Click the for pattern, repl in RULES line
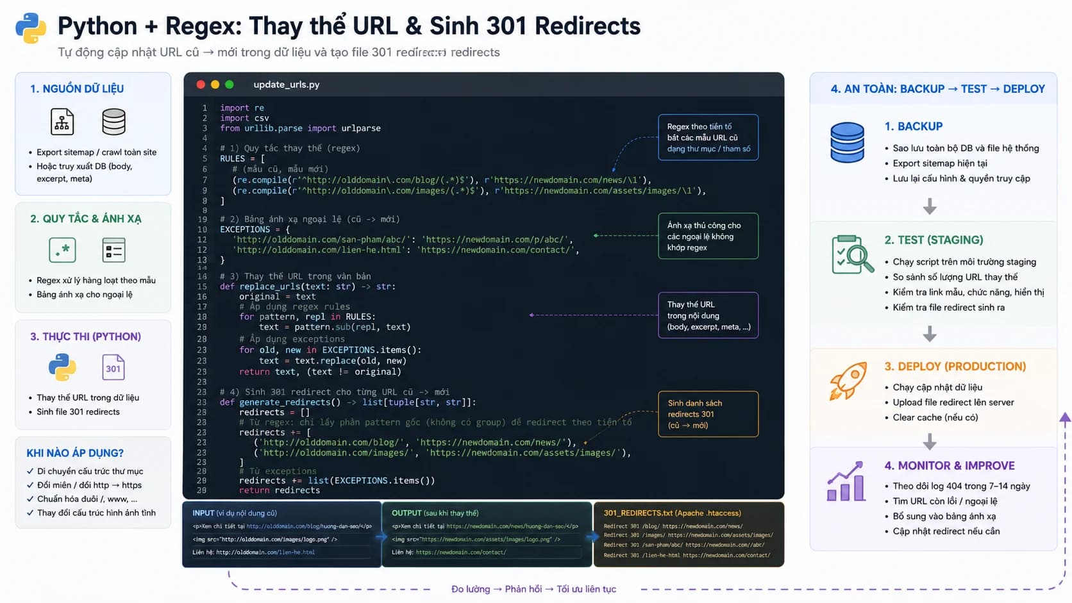1072x603 pixels. 307,317
